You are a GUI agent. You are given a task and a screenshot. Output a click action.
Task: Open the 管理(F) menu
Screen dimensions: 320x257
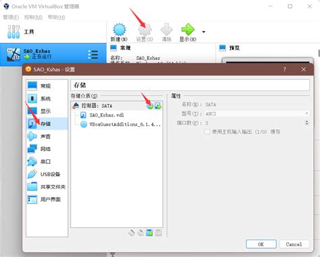pyautogui.click(x=11, y=18)
